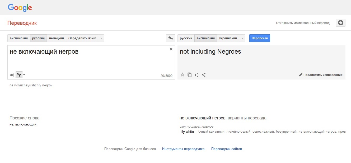Play audio of the English translation
351x163 pixels.
click(x=196, y=75)
